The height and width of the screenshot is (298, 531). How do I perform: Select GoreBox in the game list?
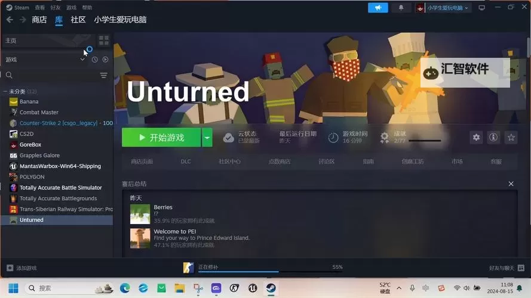30,145
